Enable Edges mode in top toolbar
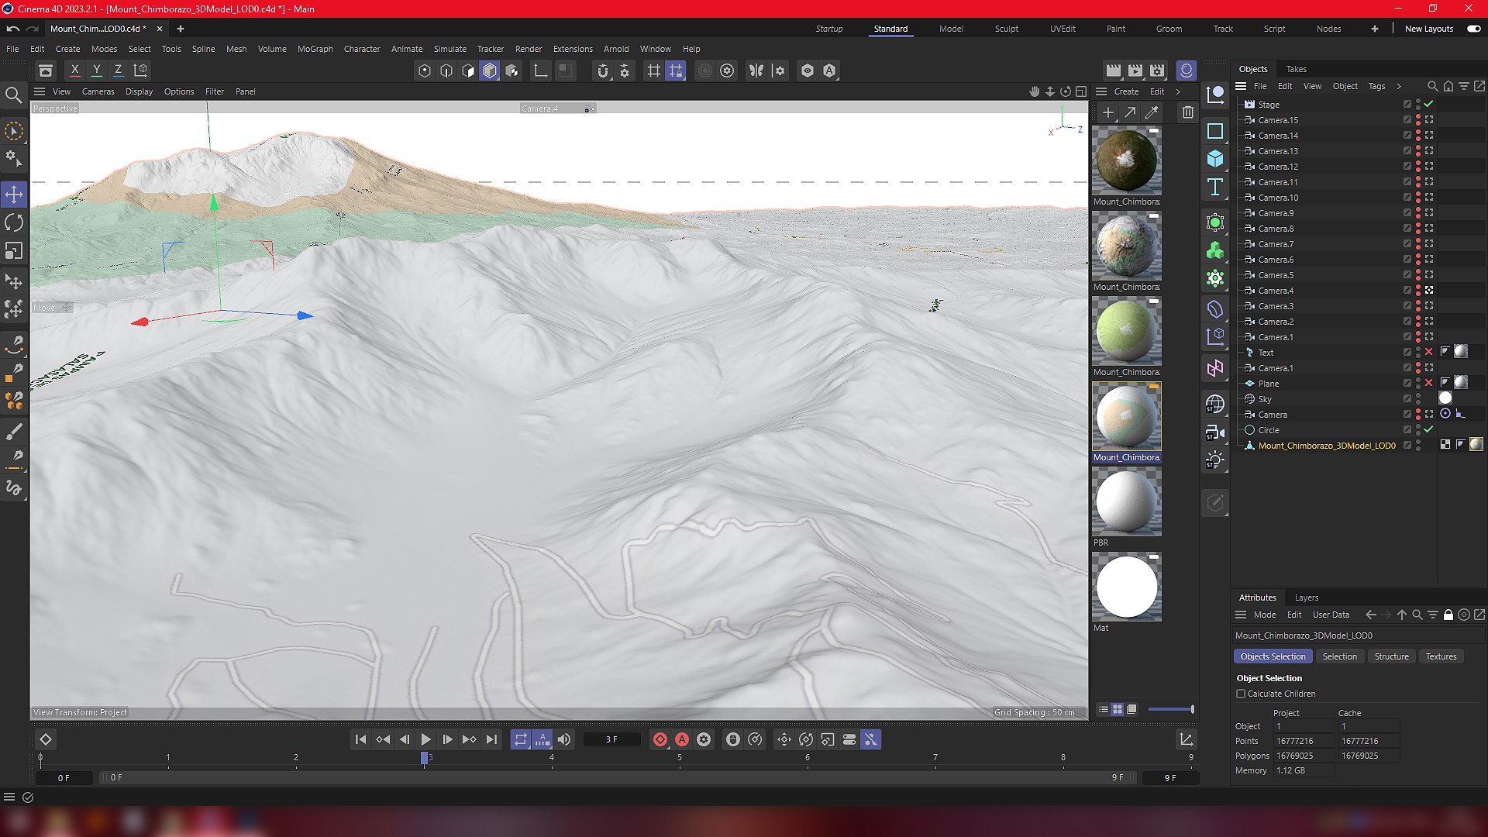Screen dimensions: 1488x837 (446, 71)
